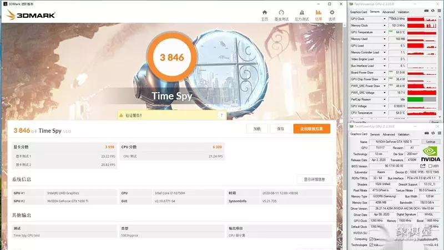The image size is (444, 250).
Task: Click the BIOS export share icon
Action: (423, 166)
